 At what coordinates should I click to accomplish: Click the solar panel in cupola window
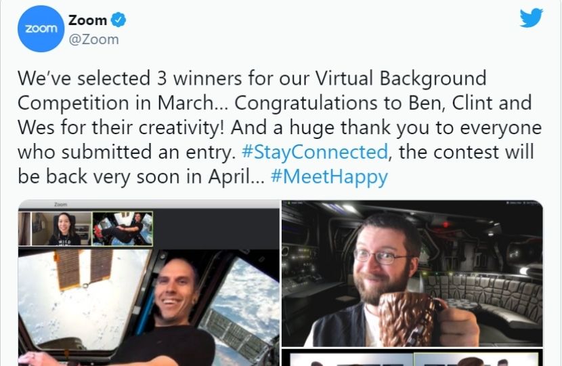coord(83,269)
